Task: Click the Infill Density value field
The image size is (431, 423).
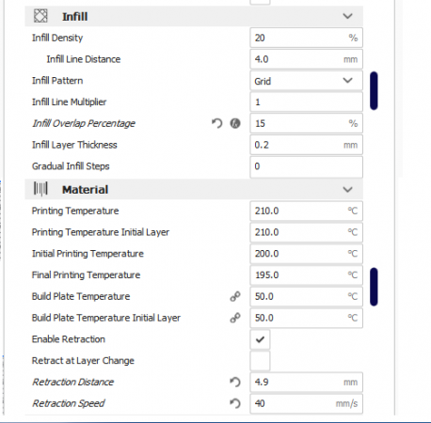Action: click(x=307, y=38)
